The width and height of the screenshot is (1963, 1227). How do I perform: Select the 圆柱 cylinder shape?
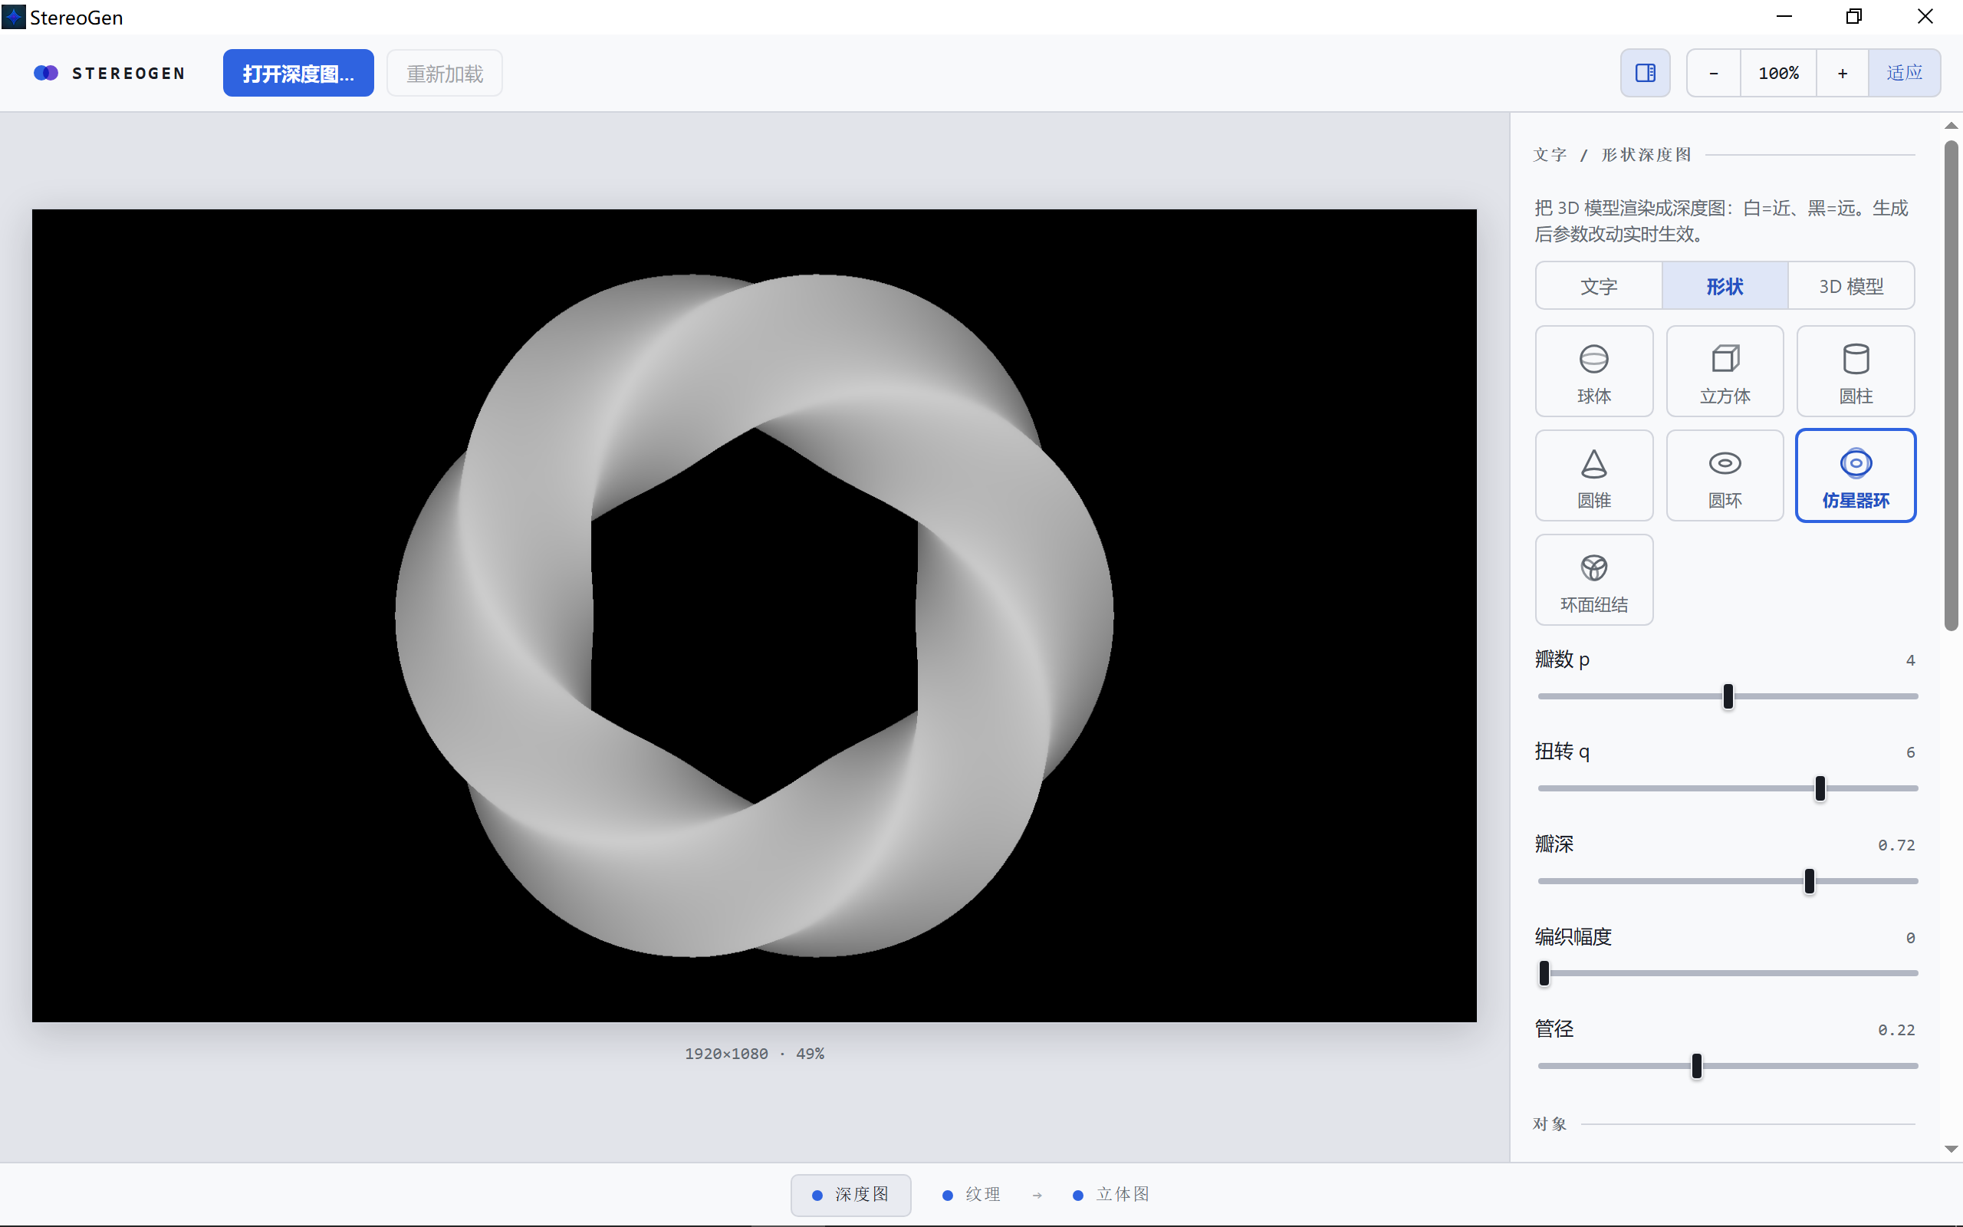point(1855,371)
